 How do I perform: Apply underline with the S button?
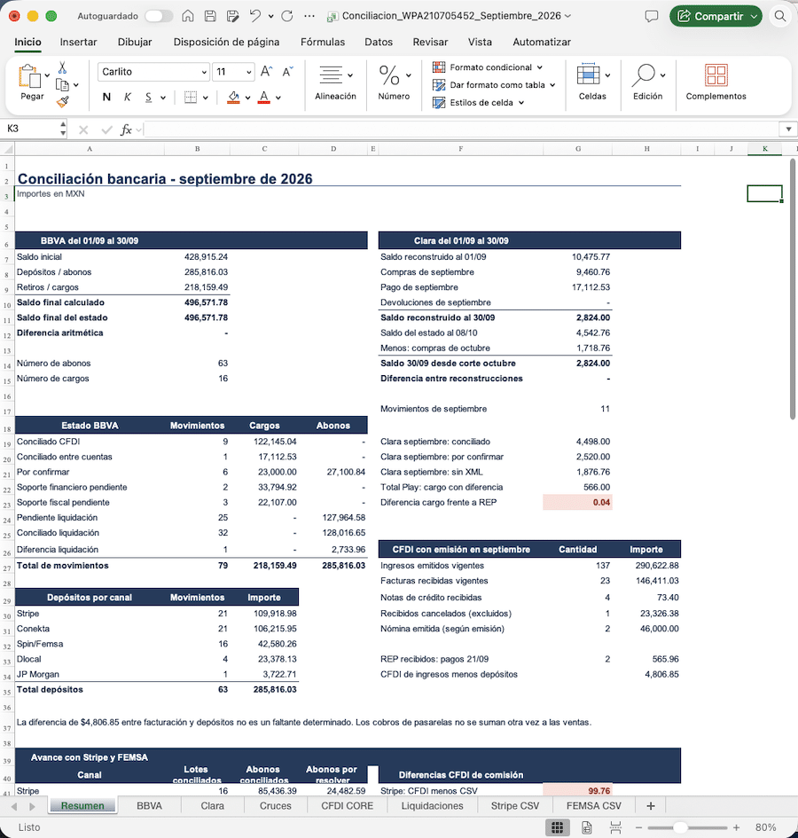tap(148, 98)
